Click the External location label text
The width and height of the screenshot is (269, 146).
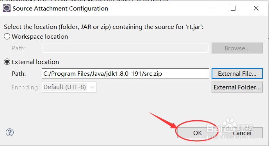click(x=36, y=62)
